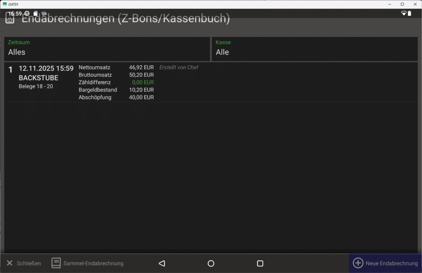Click the plus icon for Neue Endabrechnung

[358, 263]
